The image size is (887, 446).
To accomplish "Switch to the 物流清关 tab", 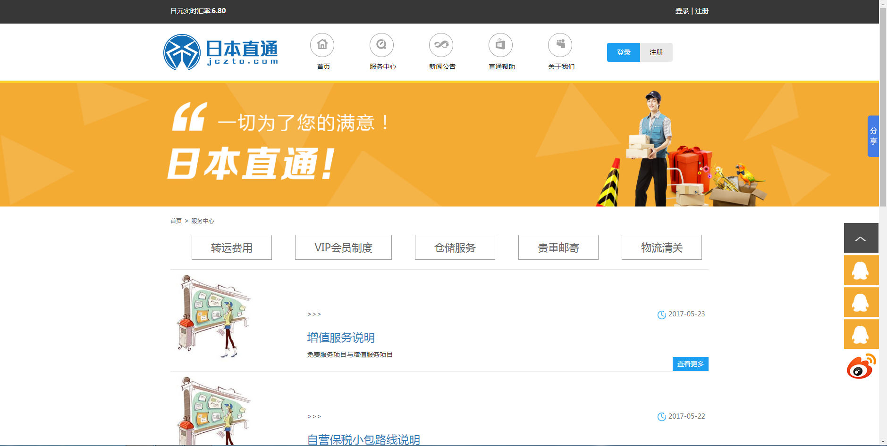I will pos(661,248).
